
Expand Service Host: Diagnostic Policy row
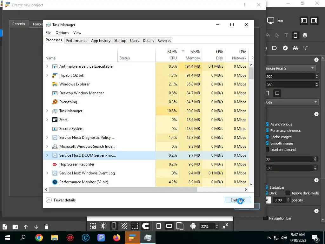tap(47, 137)
